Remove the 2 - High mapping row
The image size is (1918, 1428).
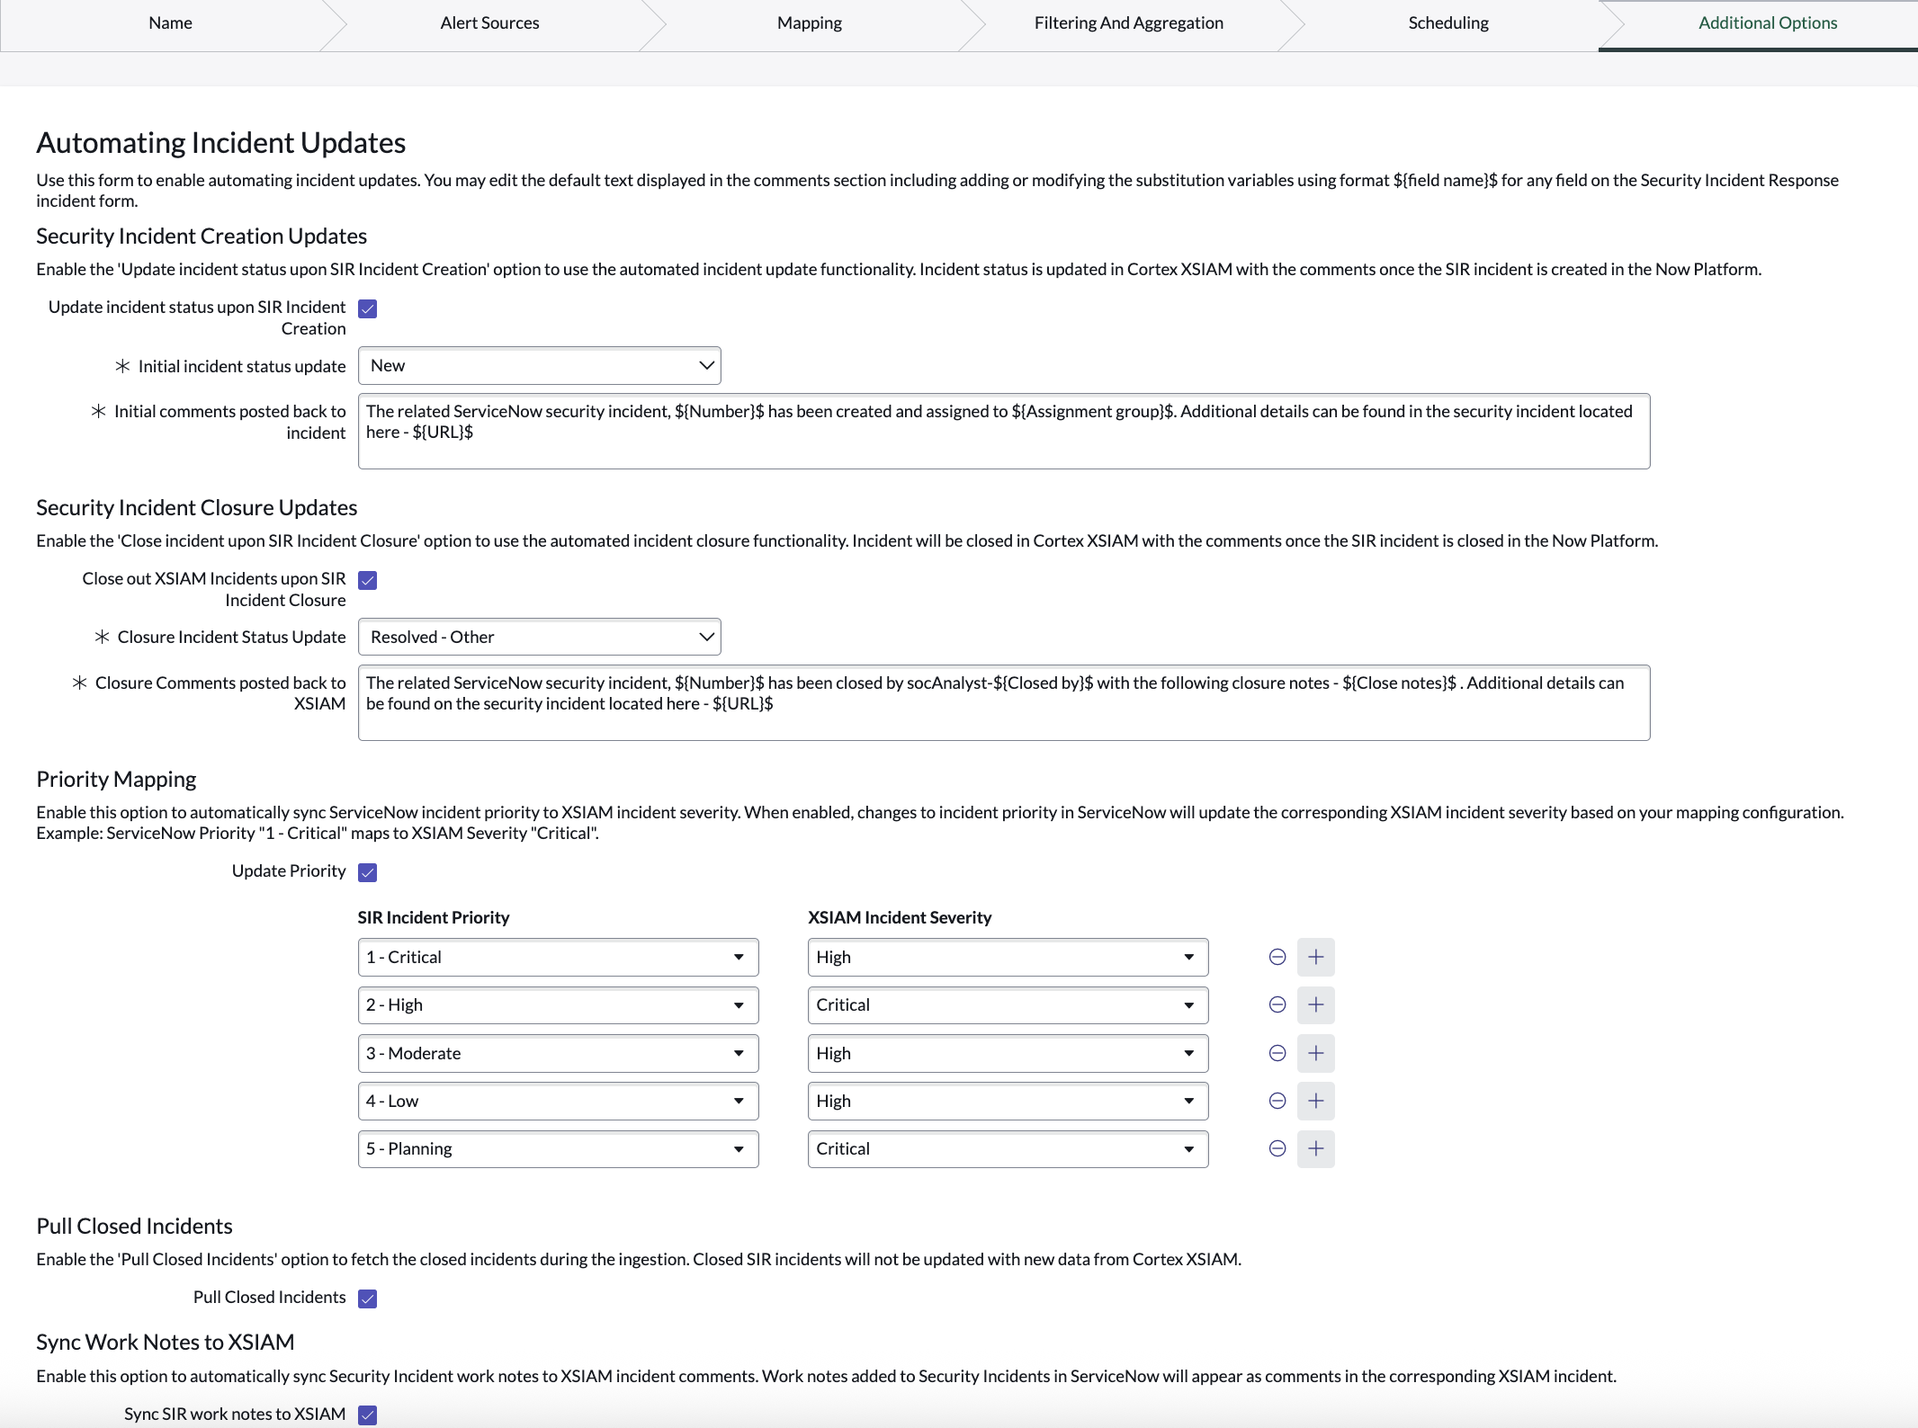tap(1277, 1004)
